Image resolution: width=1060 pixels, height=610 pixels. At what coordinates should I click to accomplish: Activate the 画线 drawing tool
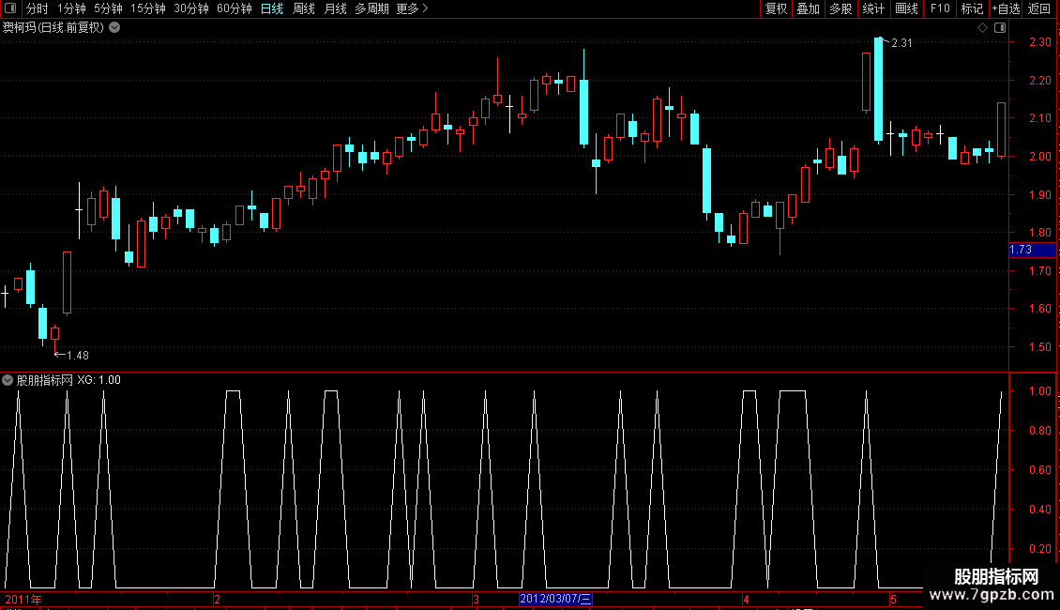point(906,8)
